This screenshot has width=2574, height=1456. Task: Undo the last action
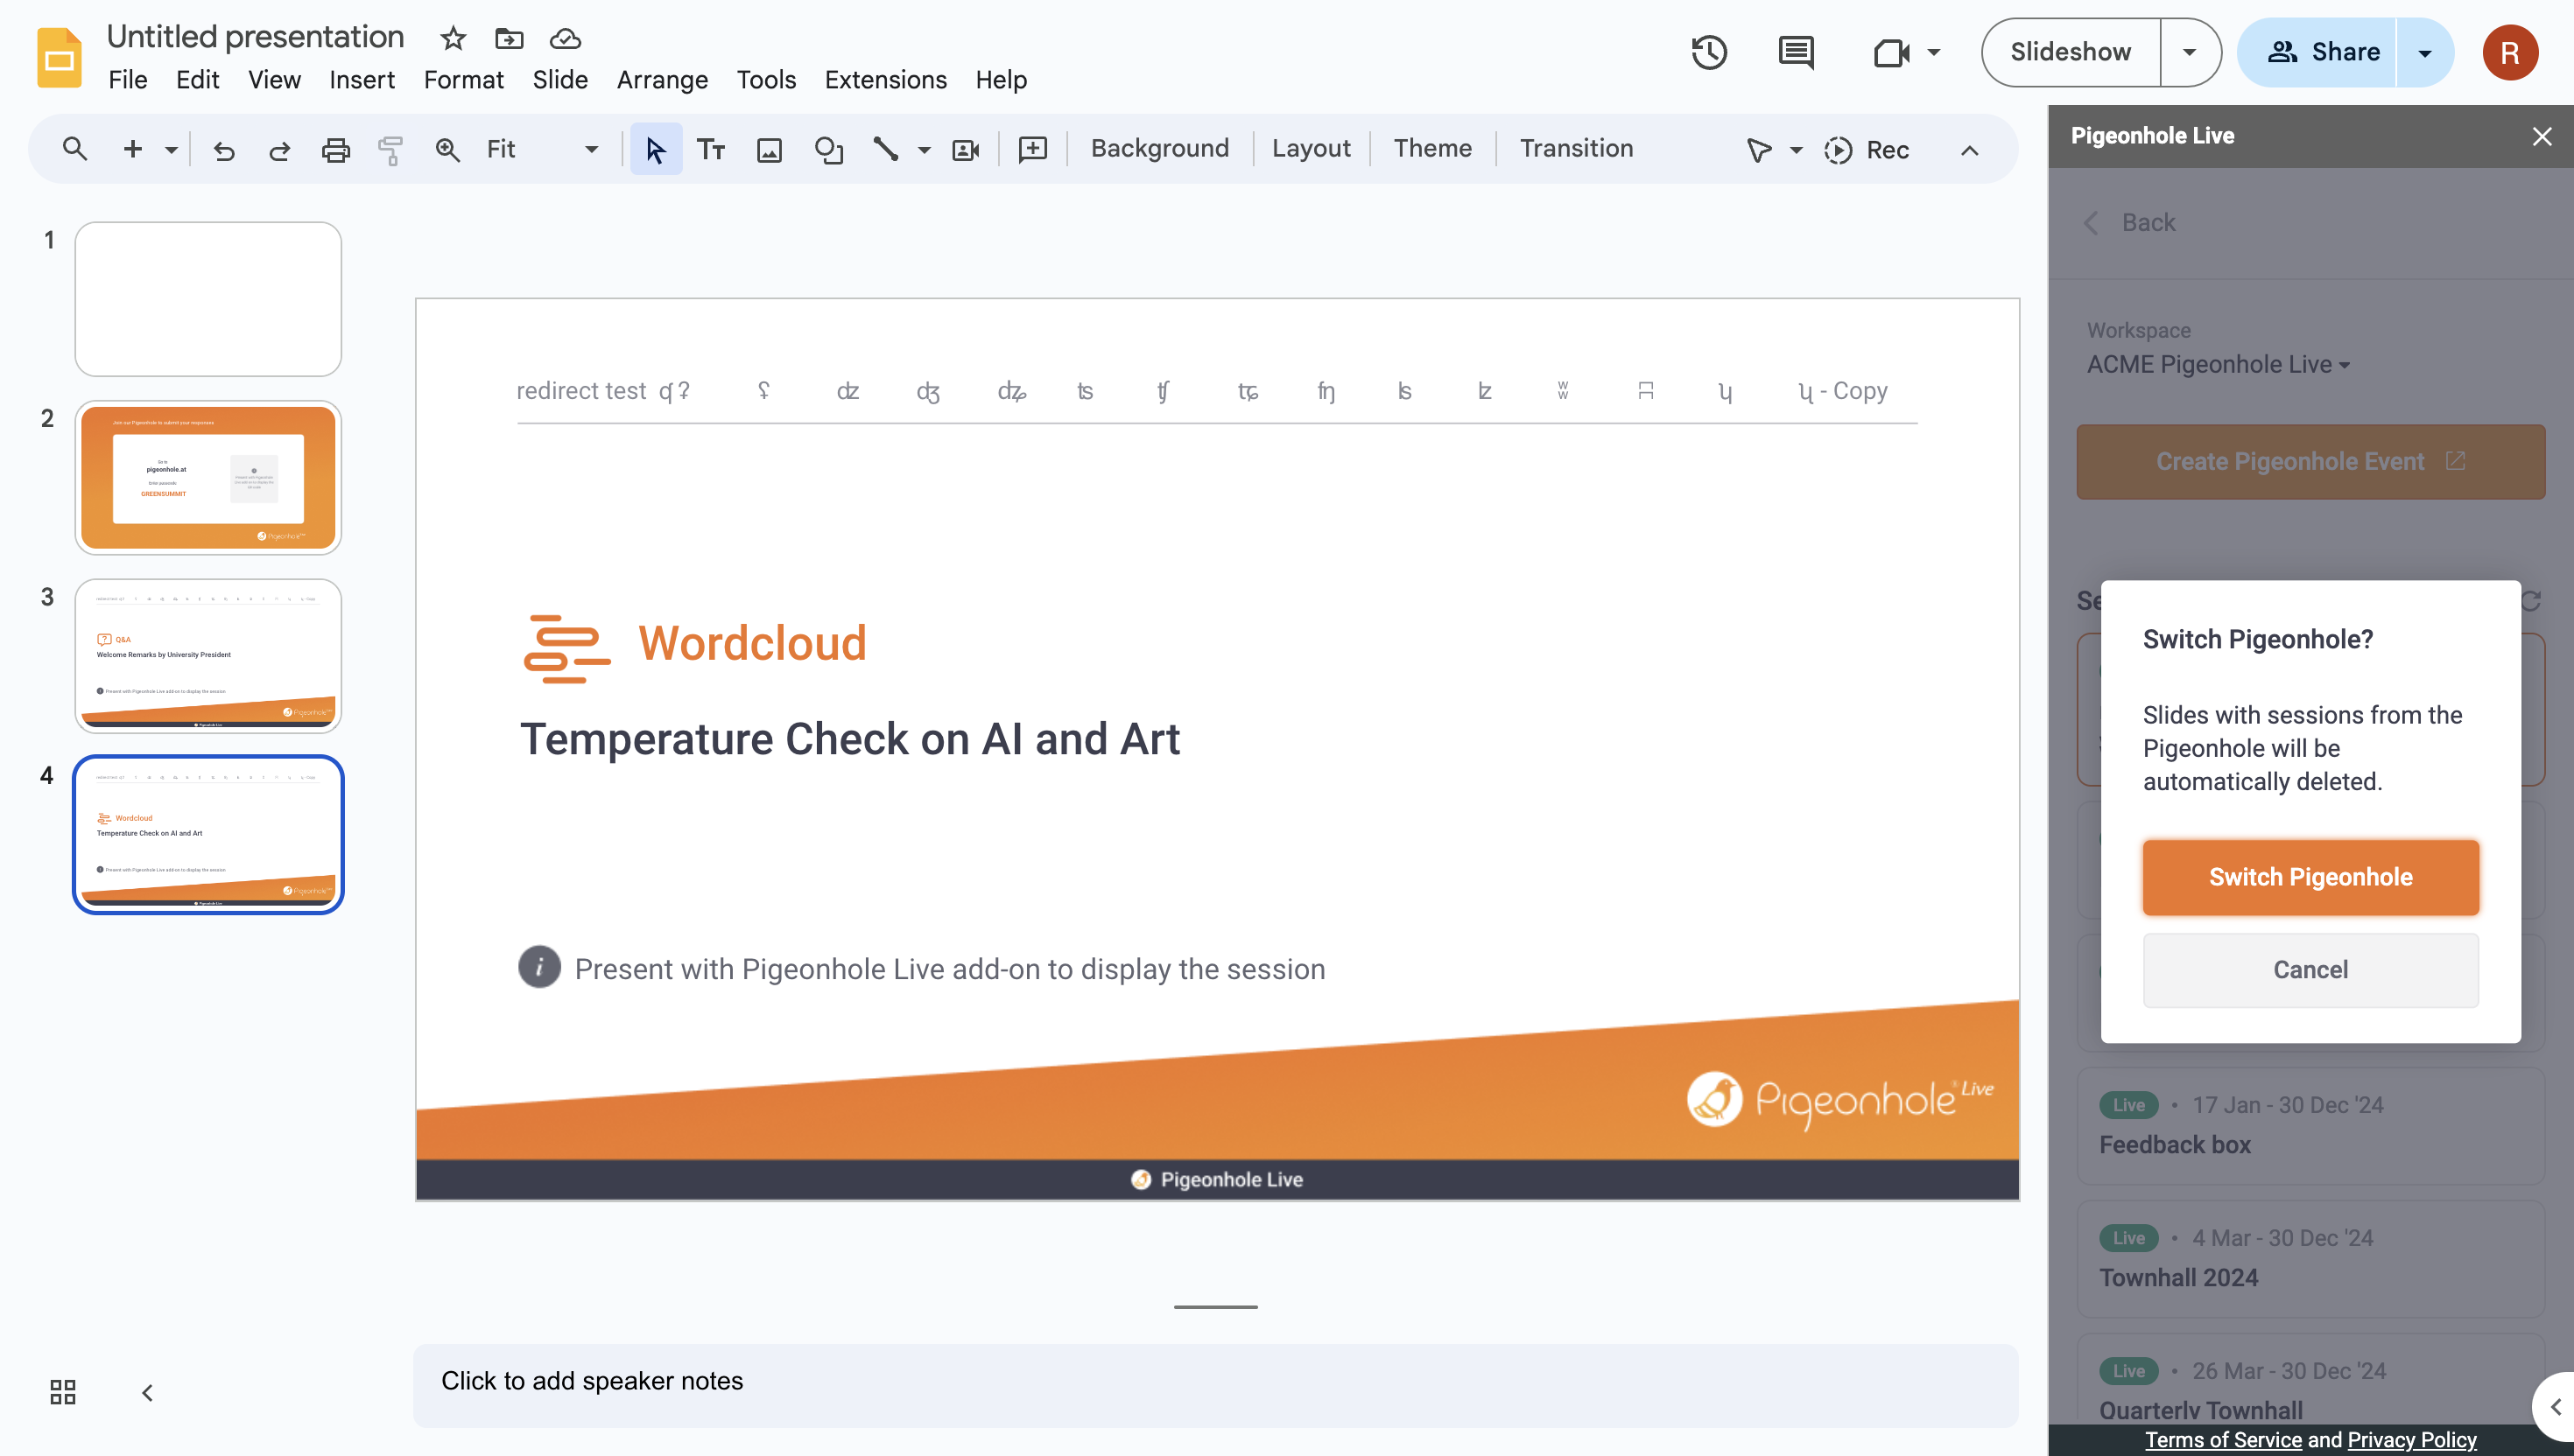[224, 150]
